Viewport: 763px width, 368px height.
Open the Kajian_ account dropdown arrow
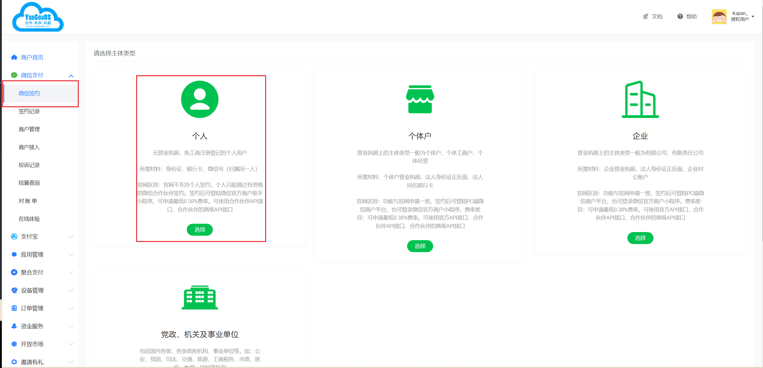(x=753, y=16)
